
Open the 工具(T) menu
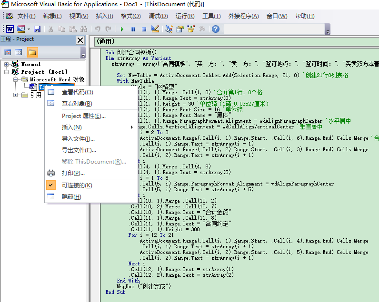tap(211, 16)
